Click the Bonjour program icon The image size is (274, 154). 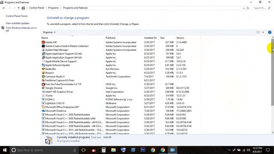pos(43,73)
